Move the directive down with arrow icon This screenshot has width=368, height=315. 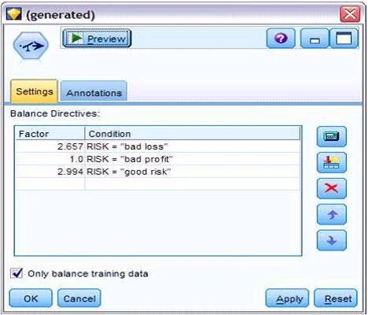pos(332,240)
